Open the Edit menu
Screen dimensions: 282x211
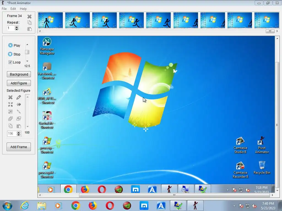[x=13, y=9]
